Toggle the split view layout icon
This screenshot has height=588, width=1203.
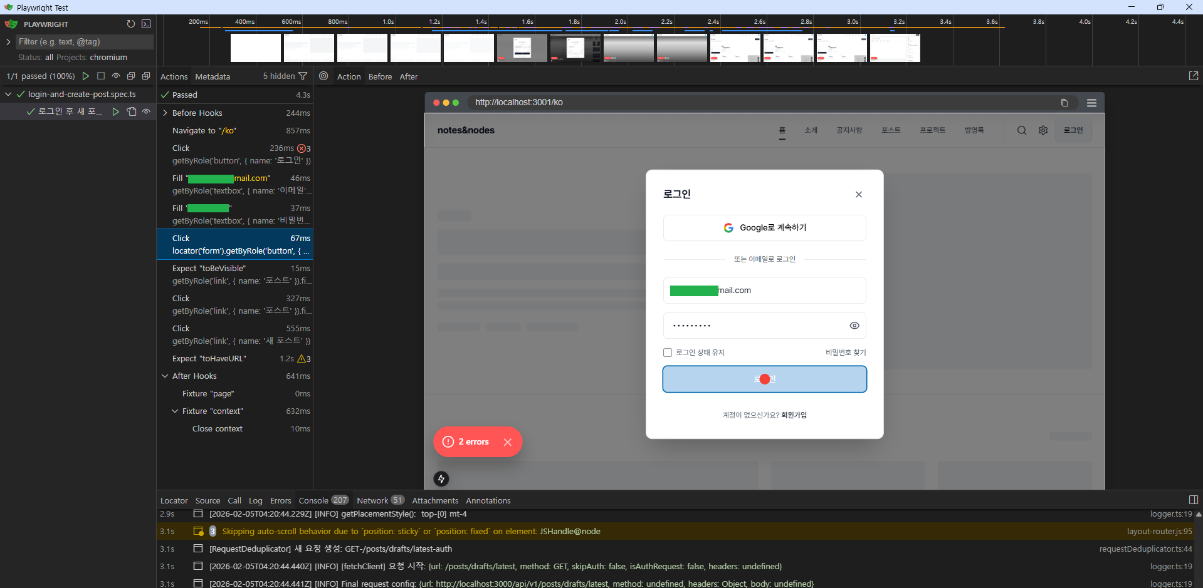(x=1193, y=500)
